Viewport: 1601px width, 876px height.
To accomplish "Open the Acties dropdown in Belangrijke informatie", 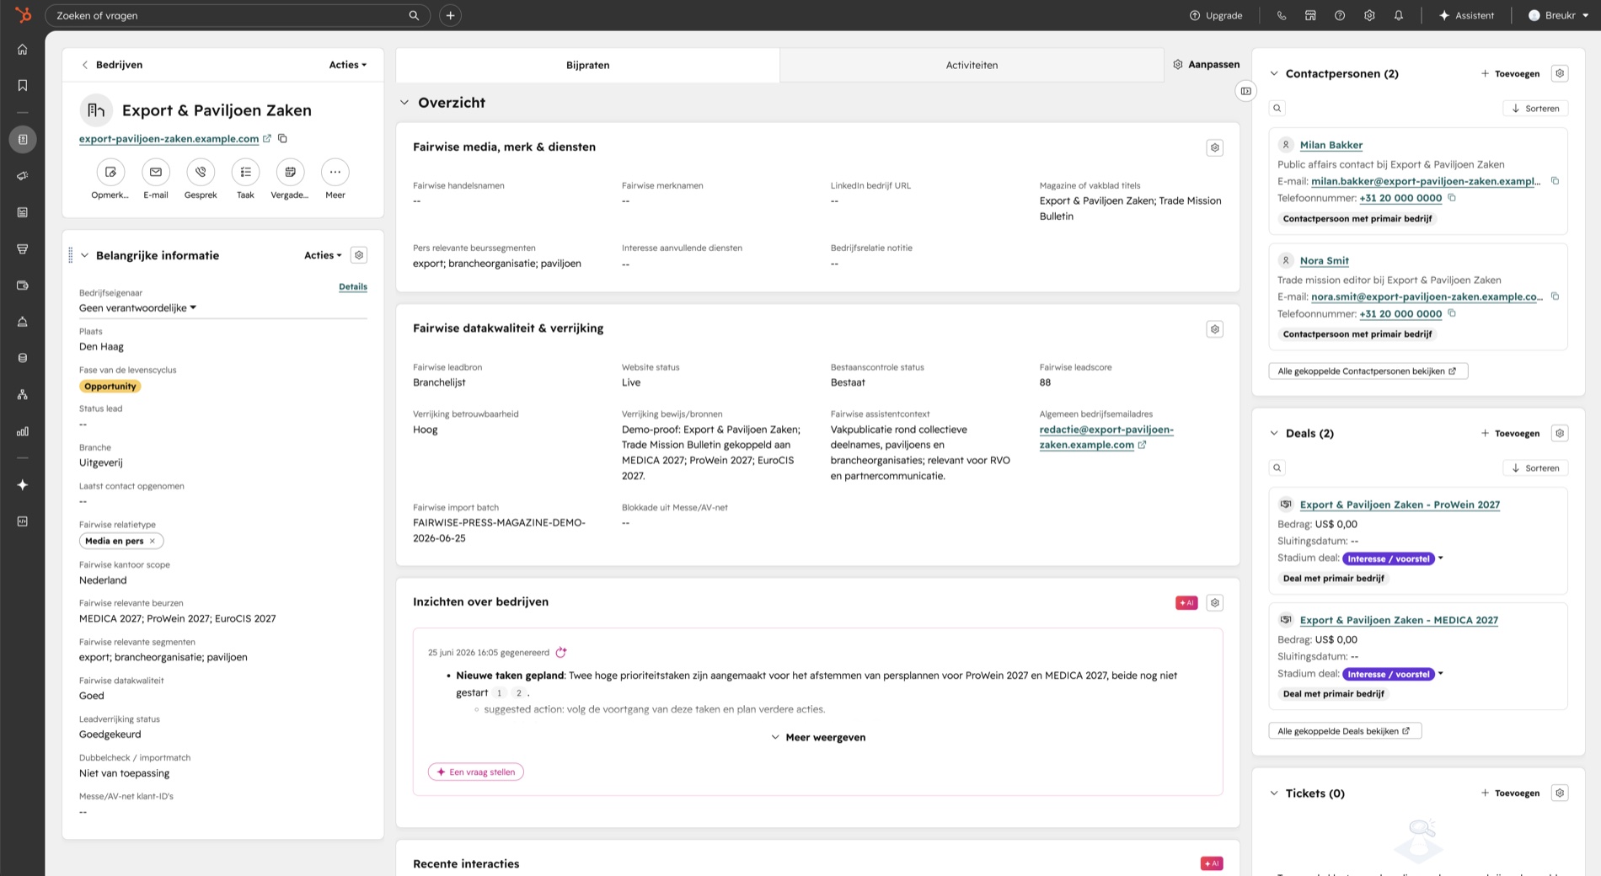I will coord(323,255).
